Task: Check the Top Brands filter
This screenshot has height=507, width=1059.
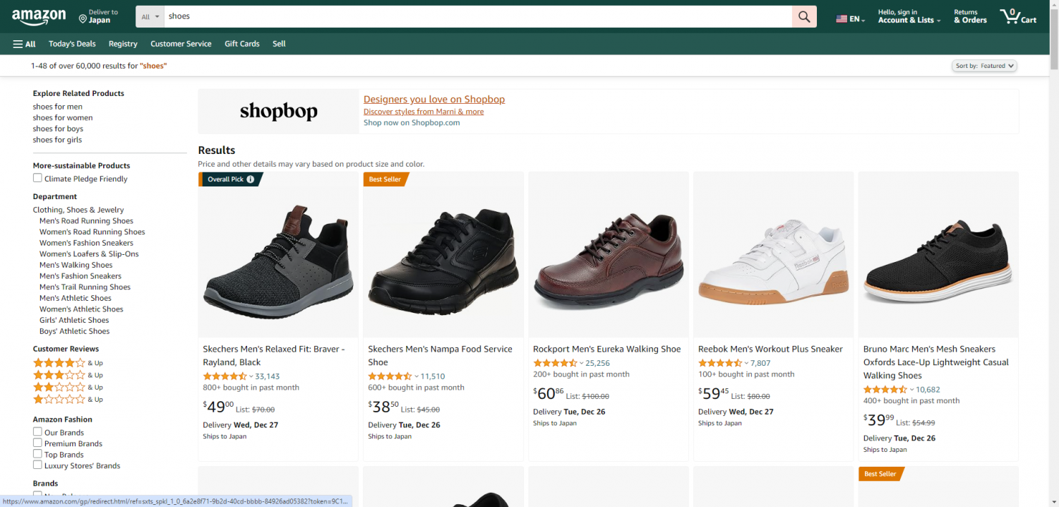Action: click(37, 454)
